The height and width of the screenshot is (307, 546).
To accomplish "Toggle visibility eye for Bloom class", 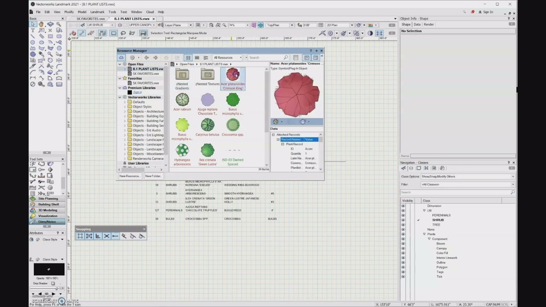I will point(403,244).
